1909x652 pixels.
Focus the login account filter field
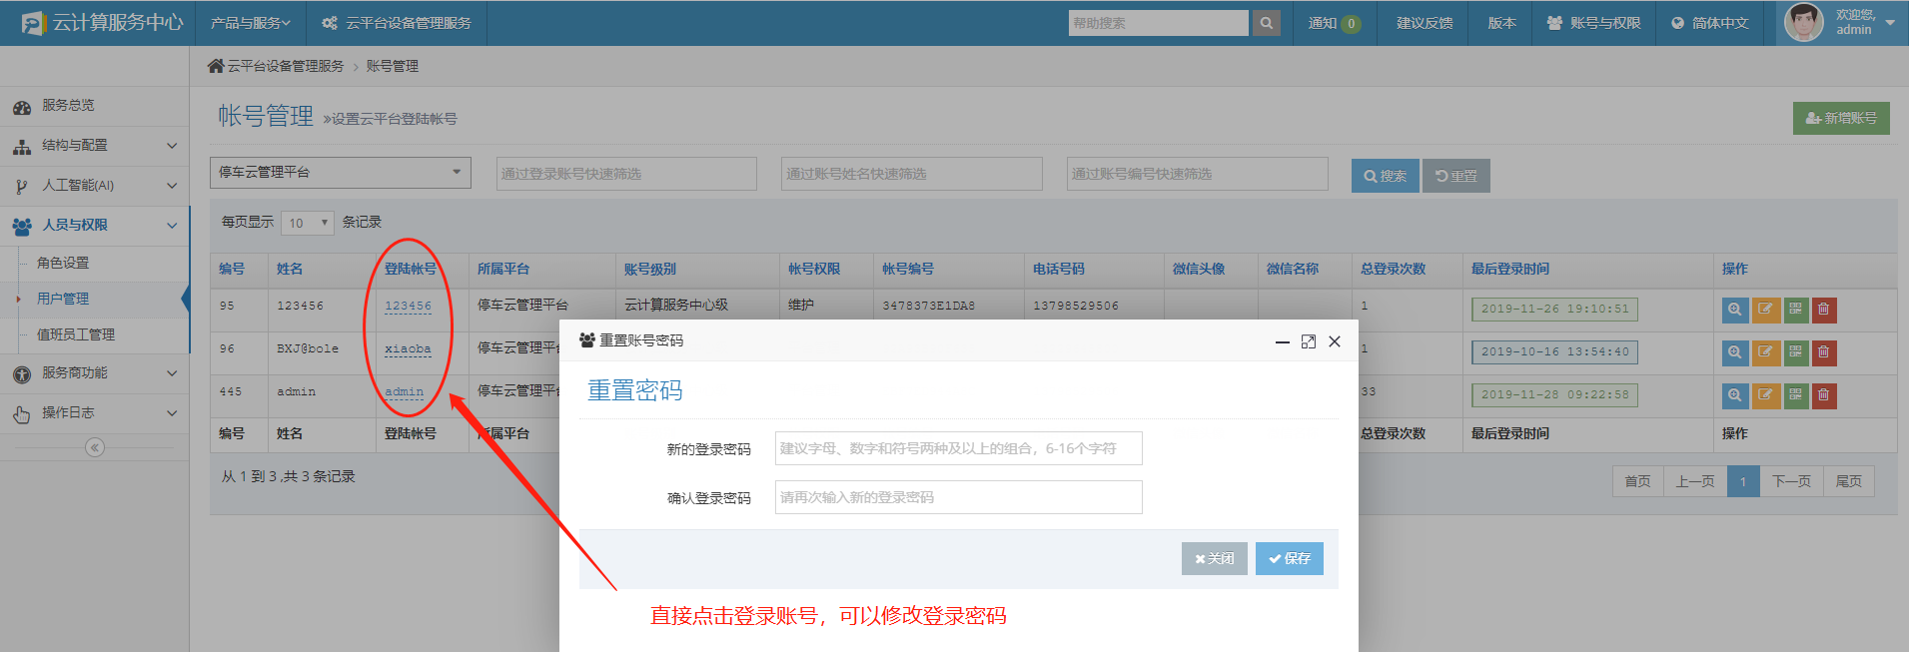[x=626, y=174]
